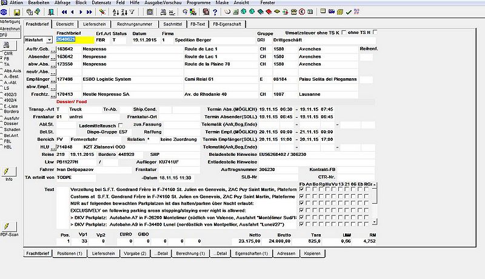The image size is (485, 279).
Task: Click the blue truck icon
Action: click(x=332, y=12)
